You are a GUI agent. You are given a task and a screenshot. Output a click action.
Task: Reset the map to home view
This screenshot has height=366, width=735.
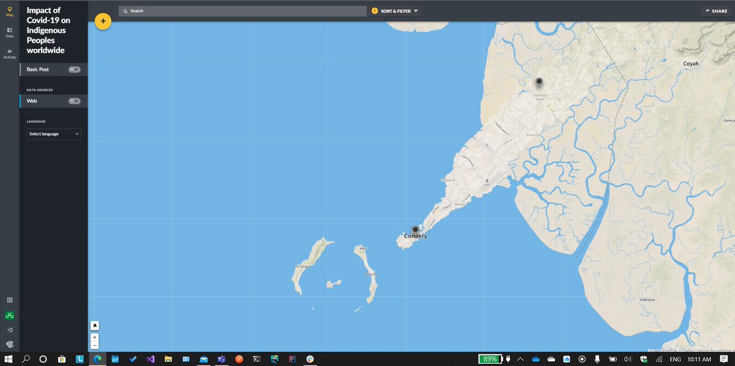95,326
